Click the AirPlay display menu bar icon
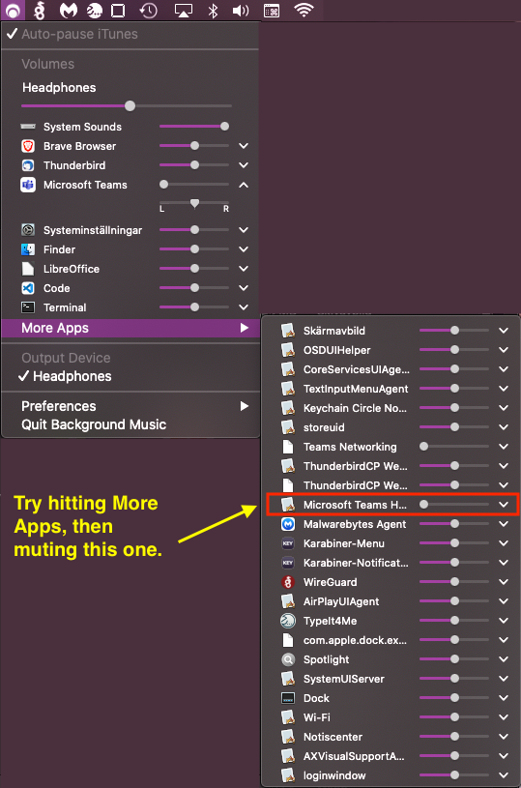The height and width of the screenshot is (788, 521). point(184,10)
